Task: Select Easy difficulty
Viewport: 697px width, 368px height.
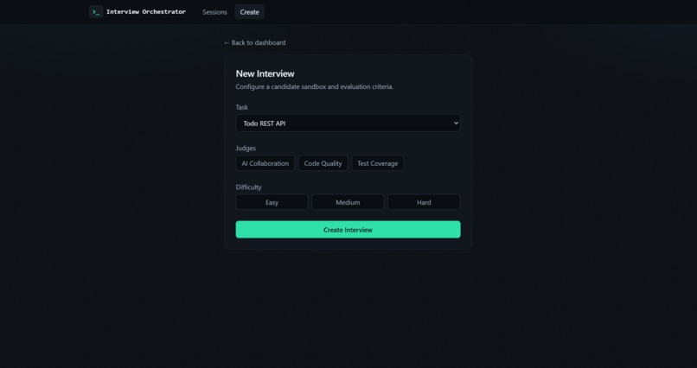Action: (272, 202)
